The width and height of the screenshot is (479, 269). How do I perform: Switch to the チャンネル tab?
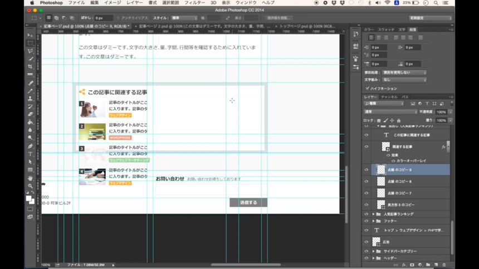coord(389,97)
